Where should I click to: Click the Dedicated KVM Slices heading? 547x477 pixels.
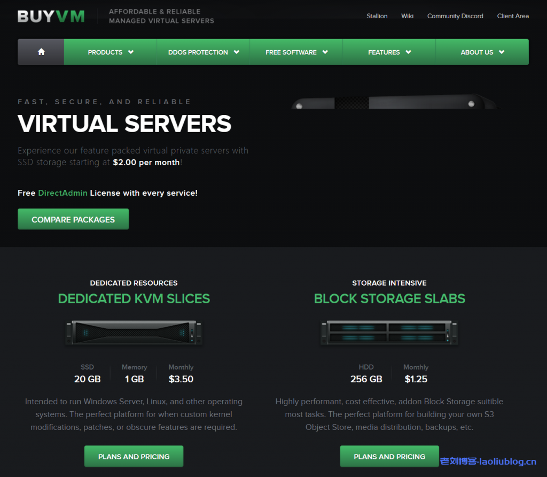point(134,298)
